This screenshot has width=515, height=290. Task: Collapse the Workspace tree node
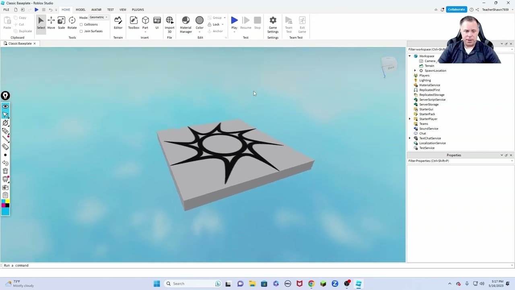click(410, 56)
